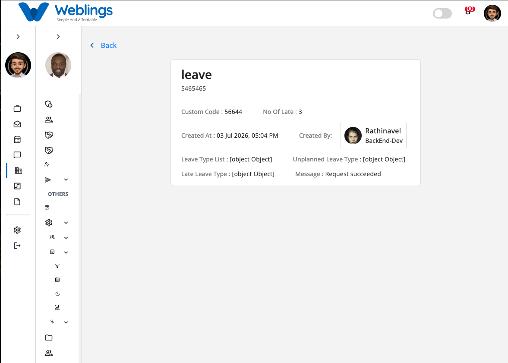Open settings gear above the logout icon
The image size is (508, 363).
[x=17, y=230]
